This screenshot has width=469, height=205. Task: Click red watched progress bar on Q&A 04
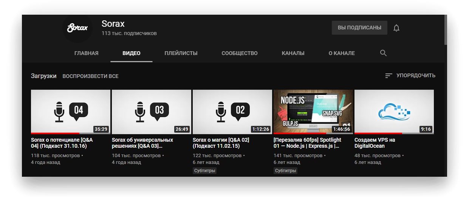click(55, 133)
